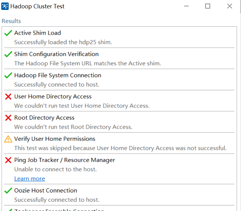Select the Active Shim Load heading

point(37,33)
